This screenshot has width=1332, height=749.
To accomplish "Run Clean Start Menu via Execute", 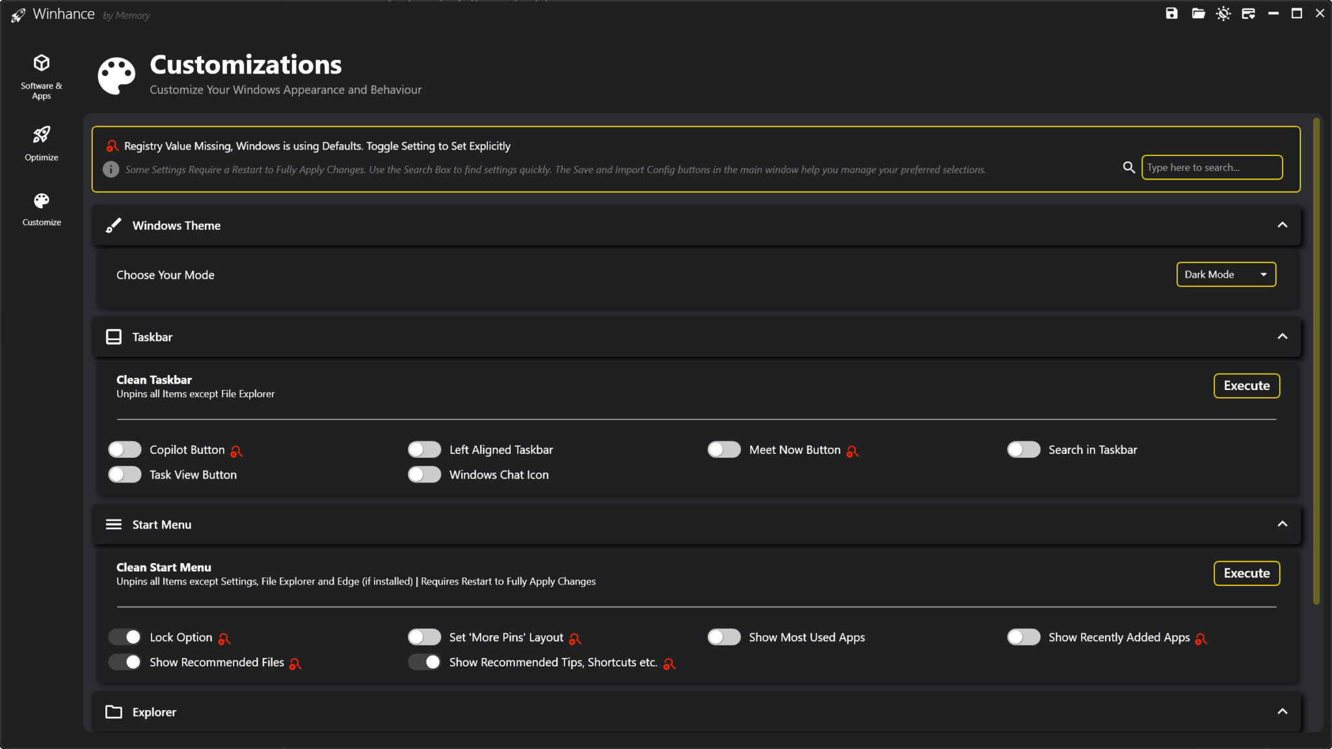I will point(1245,573).
